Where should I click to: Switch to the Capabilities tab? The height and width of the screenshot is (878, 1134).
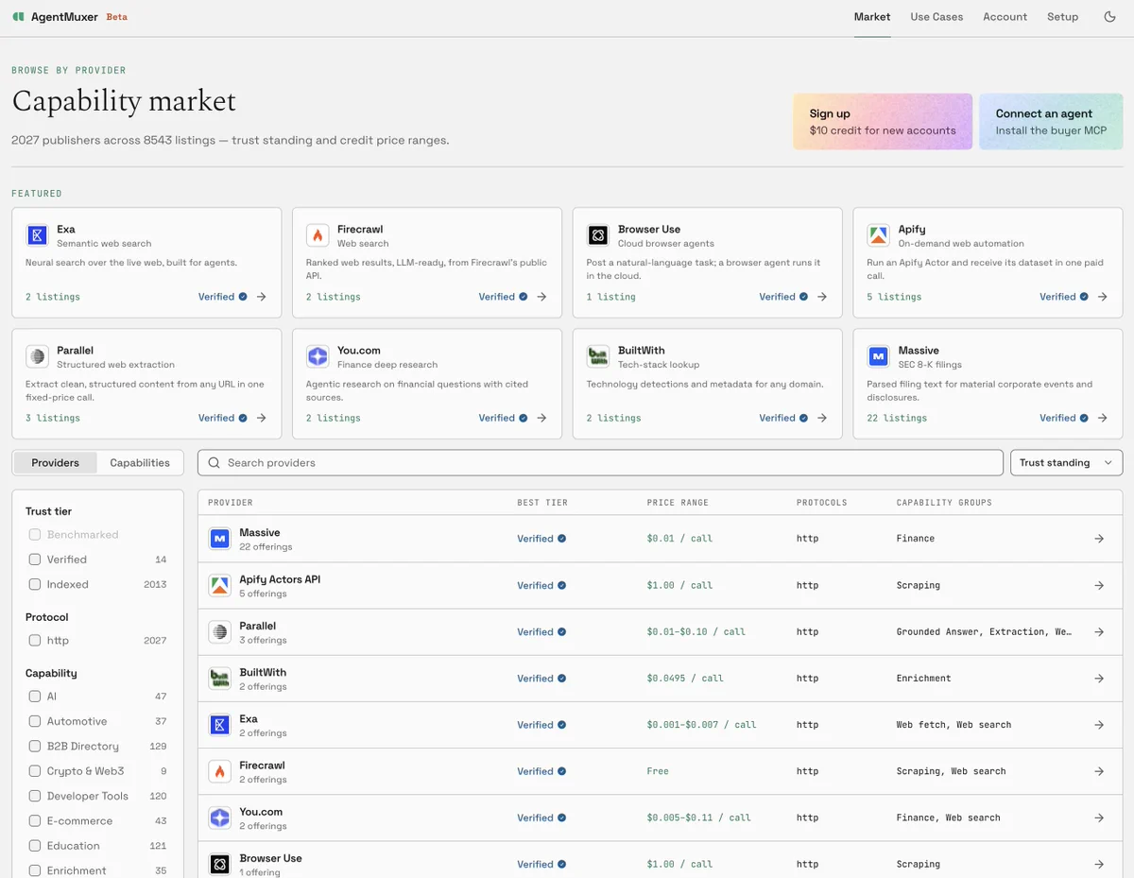[140, 463]
